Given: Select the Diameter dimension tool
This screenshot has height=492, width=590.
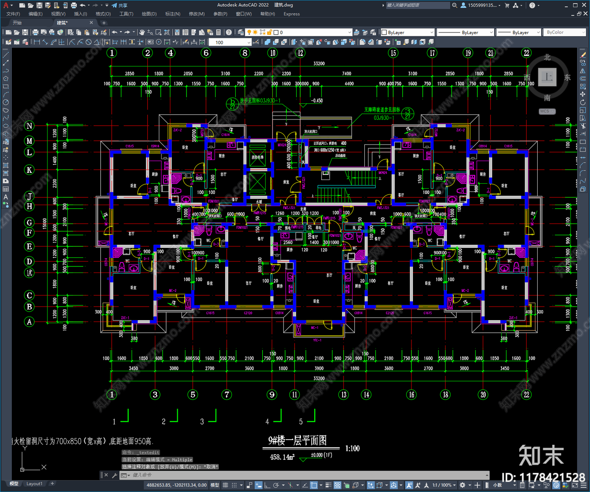Looking at the screenshot, I should pyautogui.click(x=88, y=42).
